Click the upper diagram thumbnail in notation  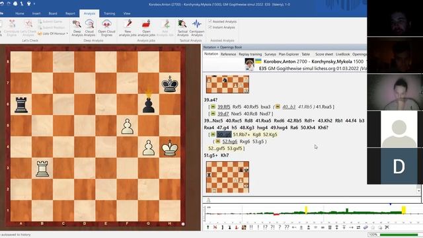(227, 84)
